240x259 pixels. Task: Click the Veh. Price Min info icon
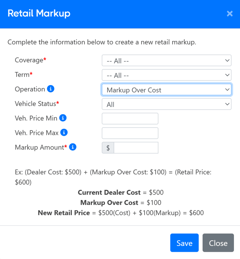pyautogui.click(x=63, y=118)
